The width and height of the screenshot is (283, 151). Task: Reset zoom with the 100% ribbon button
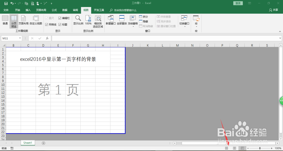(88, 20)
